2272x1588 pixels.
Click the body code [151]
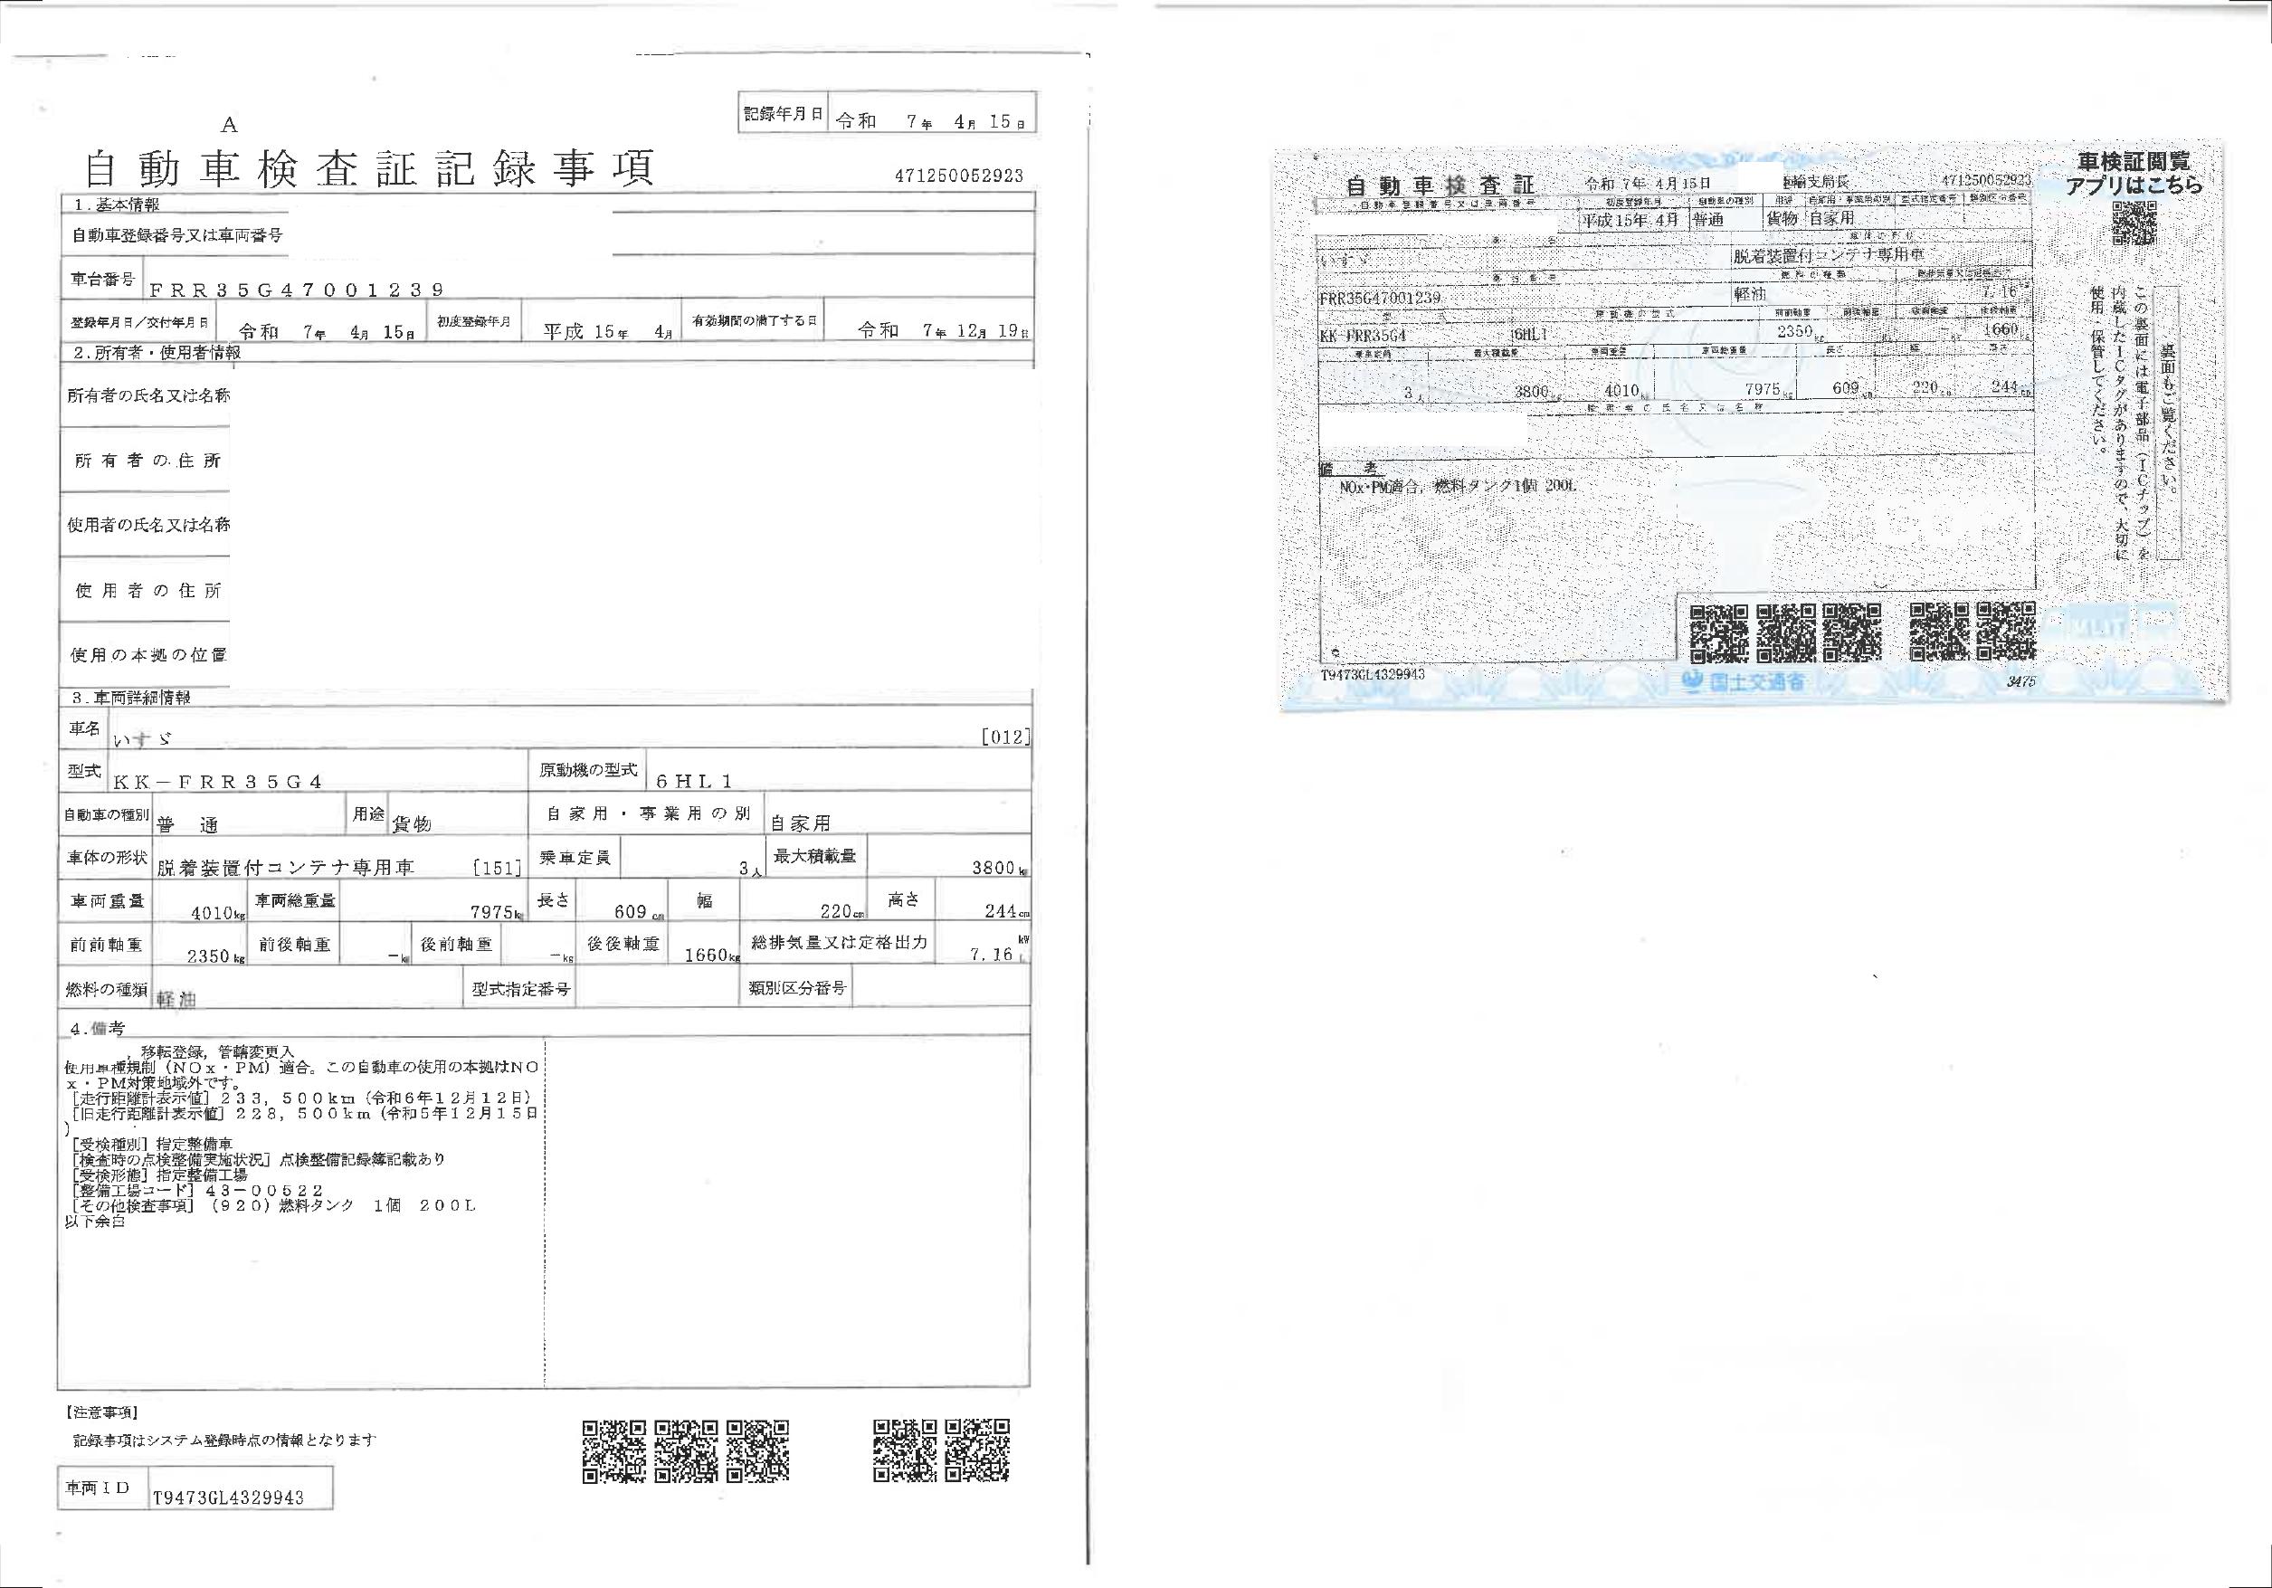pyautogui.click(x=497, y=868)
